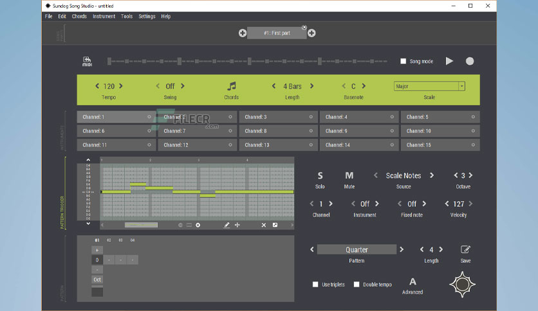Start playback with the play button
This screenshot has height=311, width=538.
click(449, 61)
